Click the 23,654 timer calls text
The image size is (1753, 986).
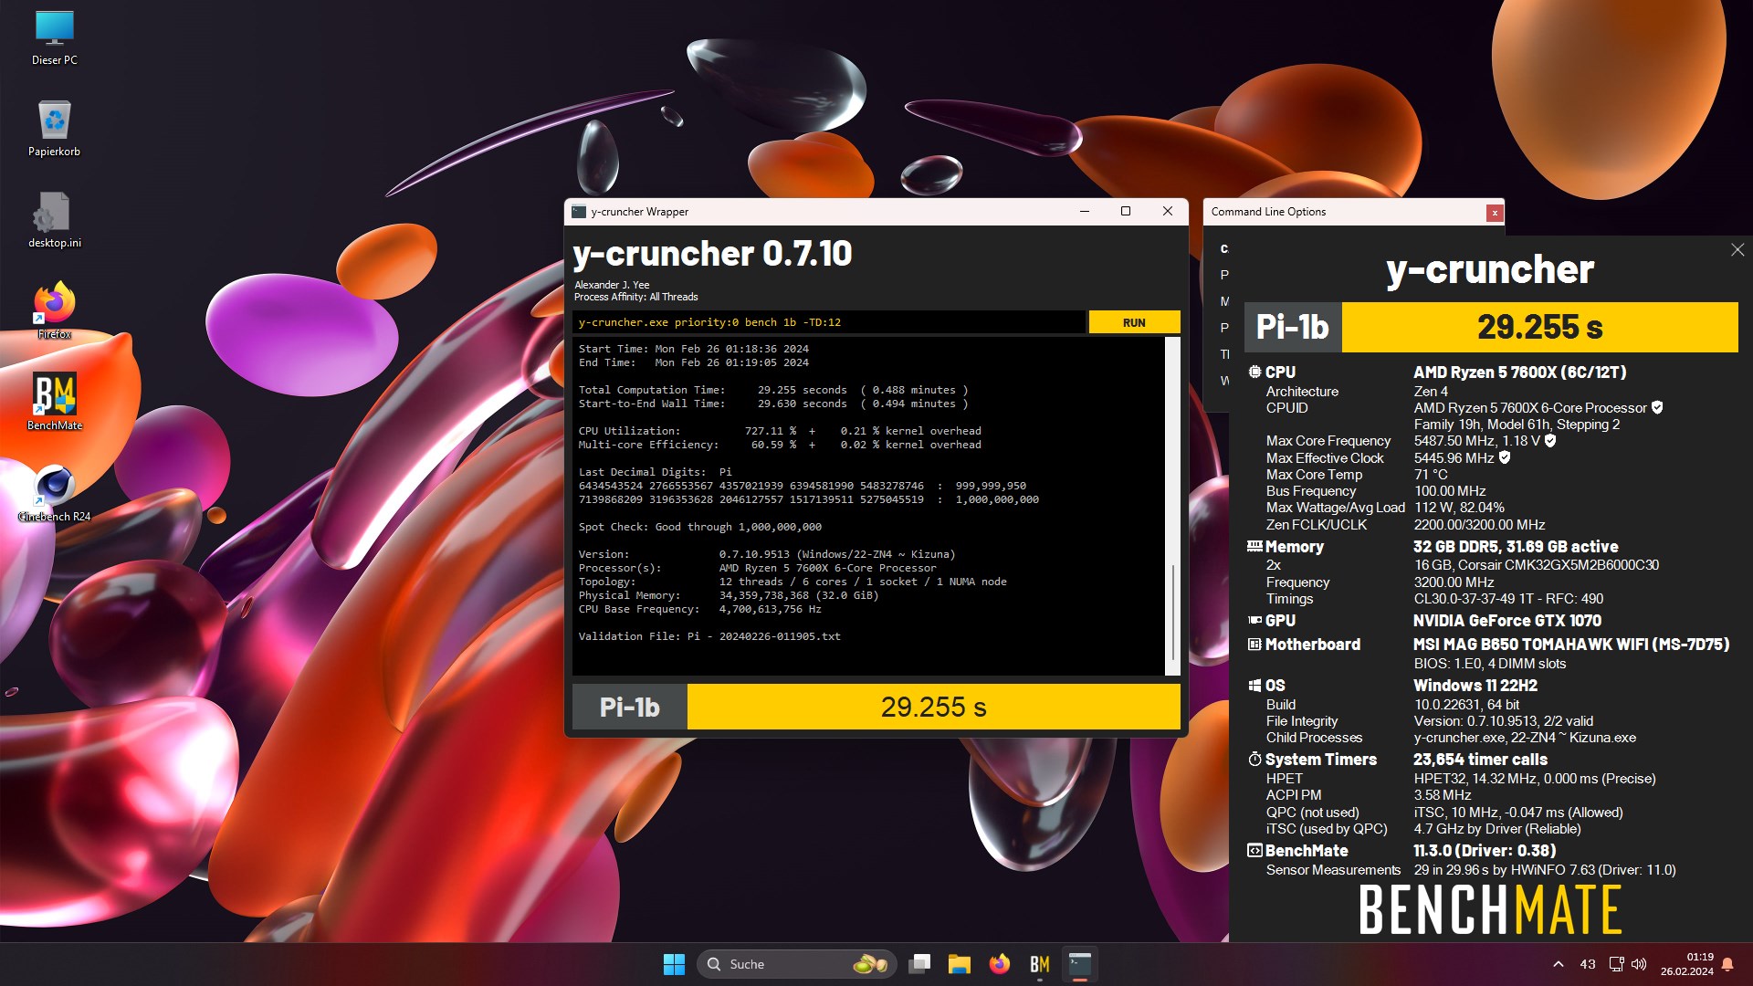click(1480, 760)
